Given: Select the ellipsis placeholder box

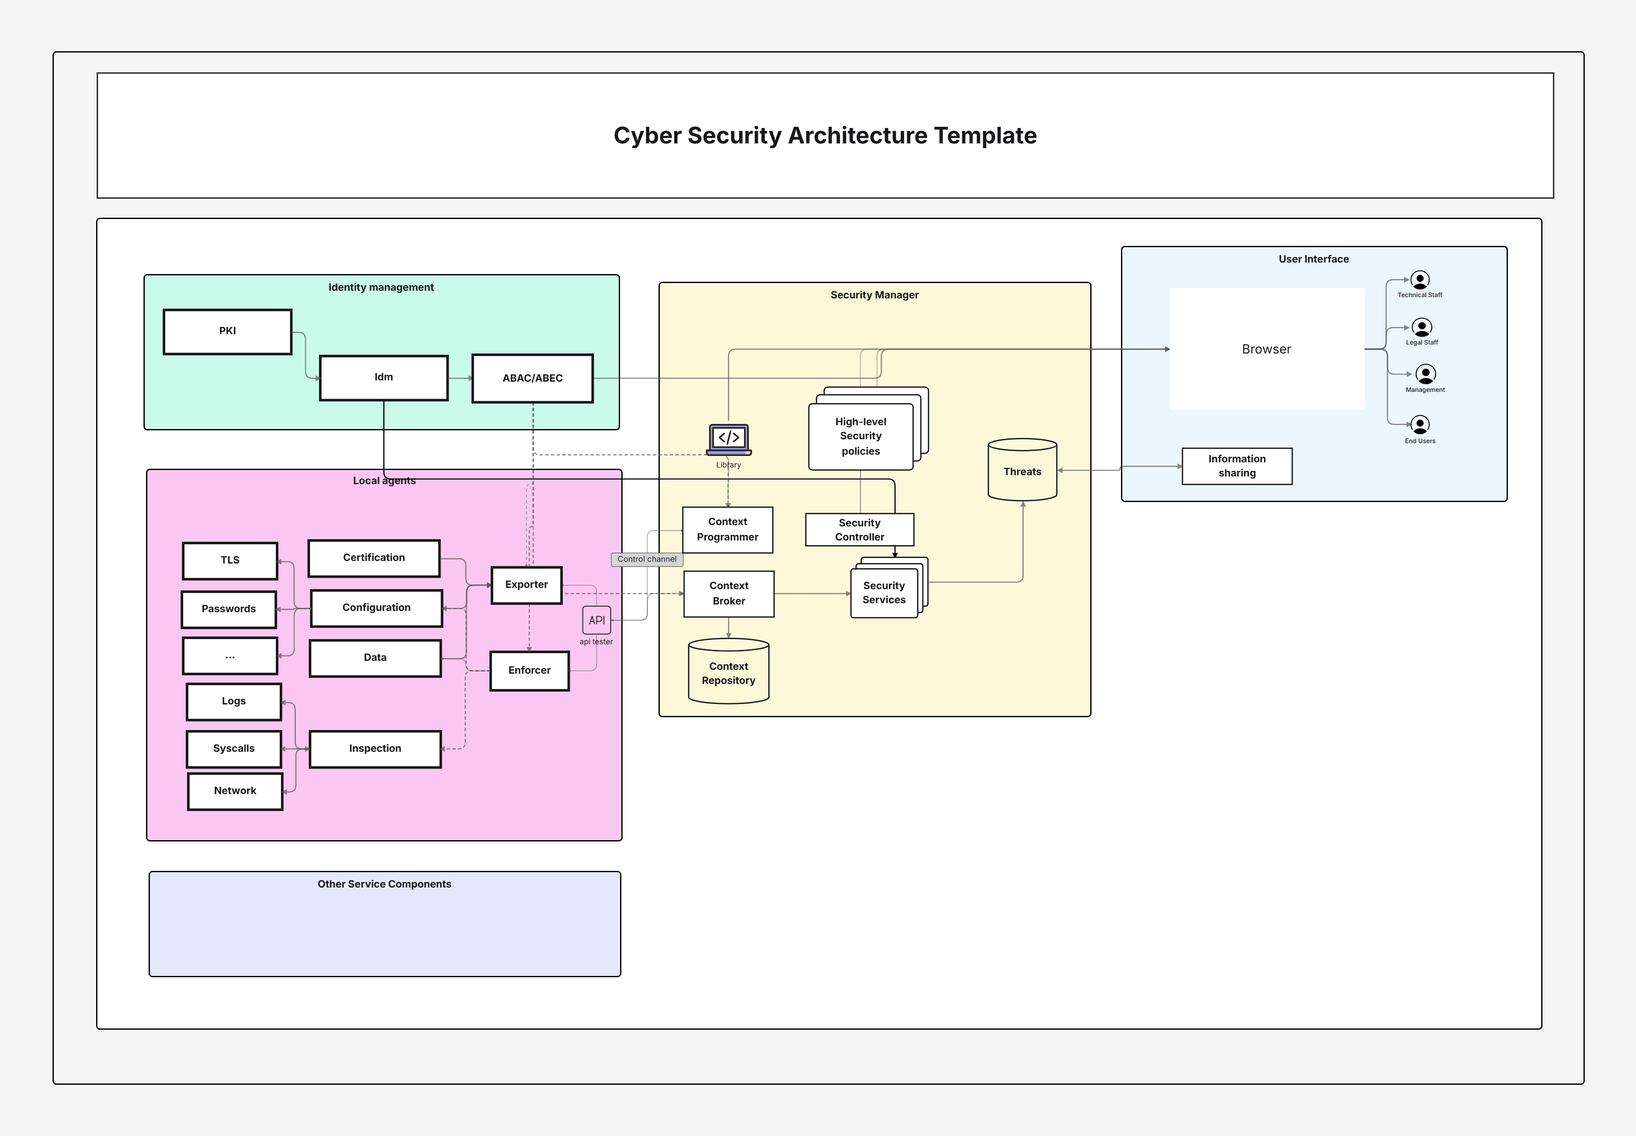Looking at the screenshot, I should pos(230,656).
